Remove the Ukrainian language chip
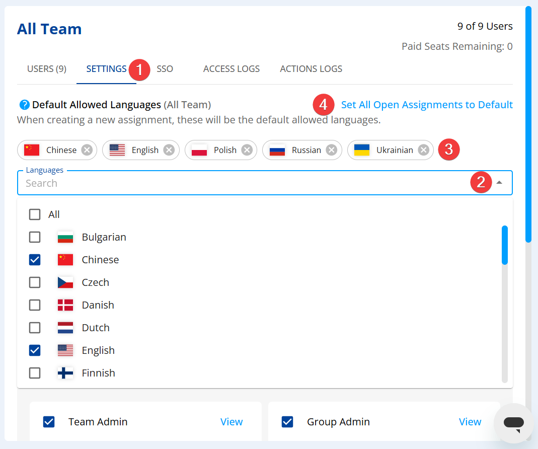 point(424,150)
